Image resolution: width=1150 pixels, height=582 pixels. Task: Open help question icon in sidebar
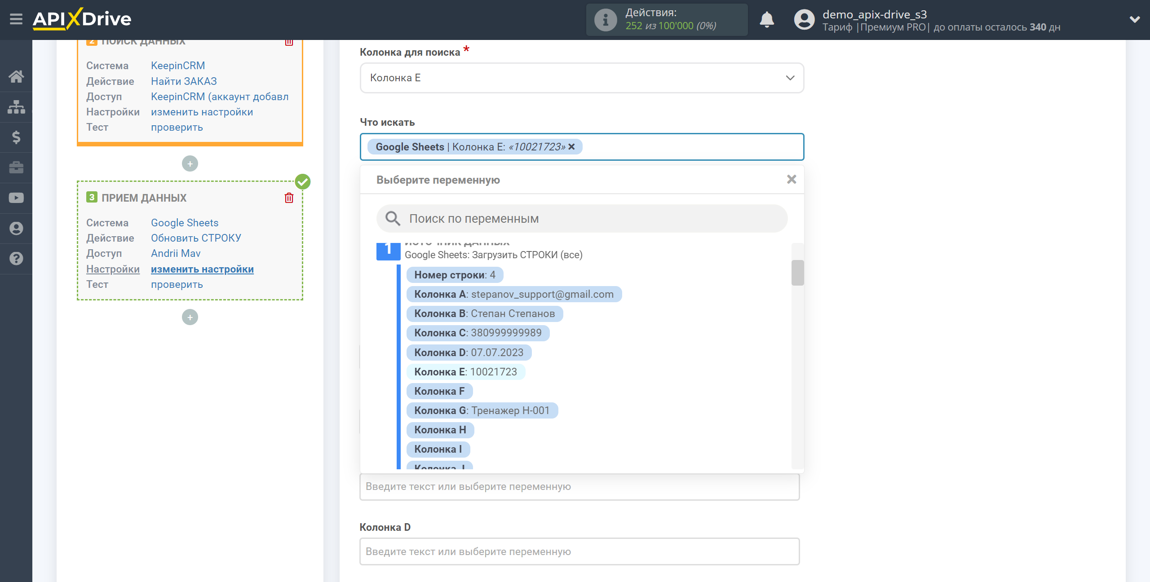click(16, 259)
